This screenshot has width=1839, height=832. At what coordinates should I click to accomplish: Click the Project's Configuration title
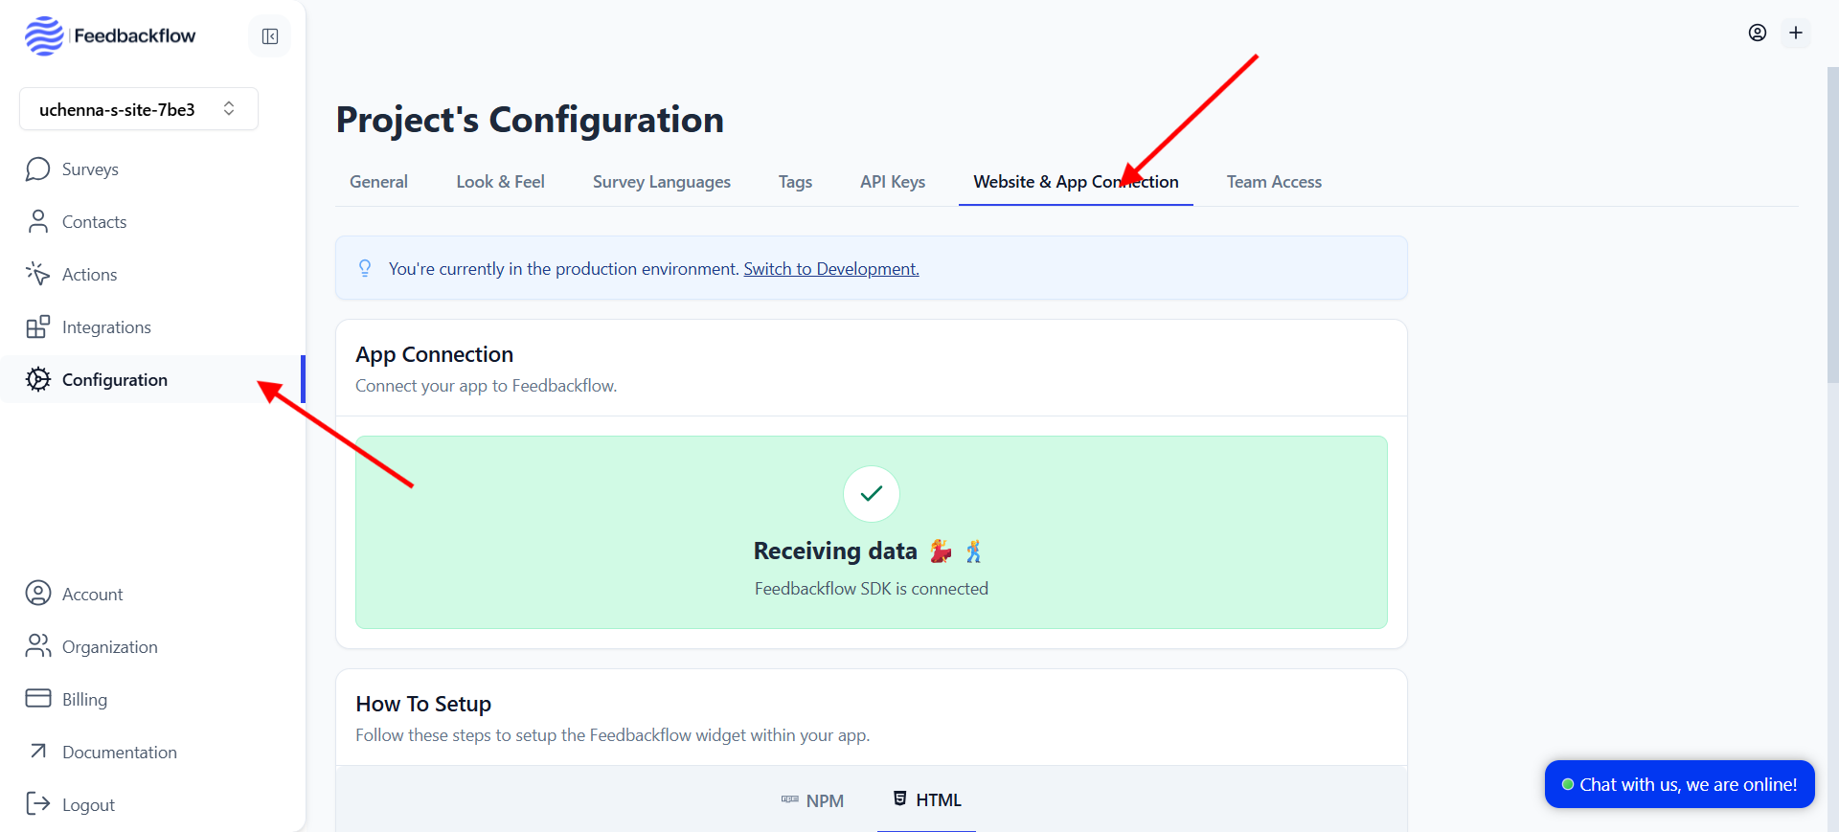click(x=530, y=120)
